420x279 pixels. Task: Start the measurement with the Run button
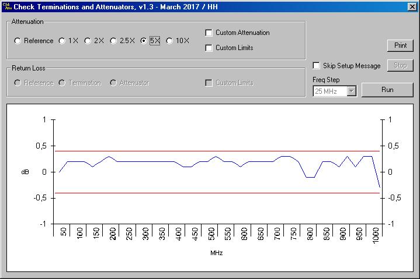[387, 90]
